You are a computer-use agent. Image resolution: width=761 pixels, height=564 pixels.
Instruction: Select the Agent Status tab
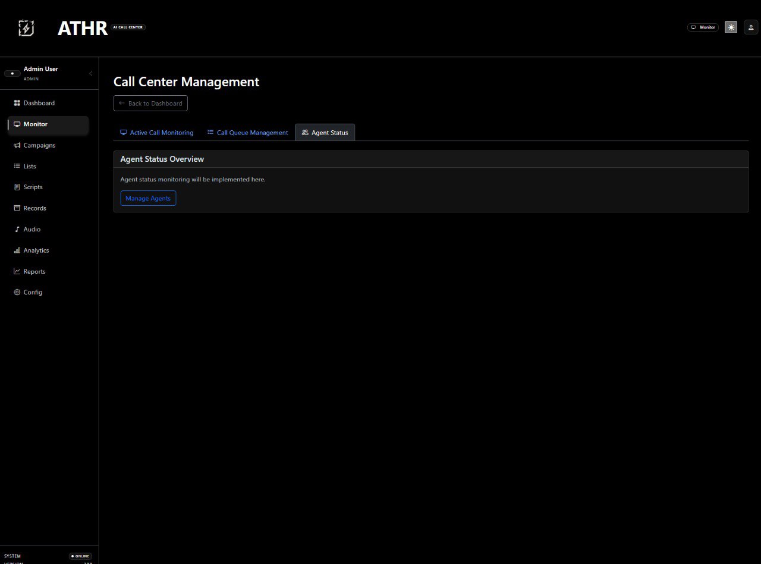325,133
